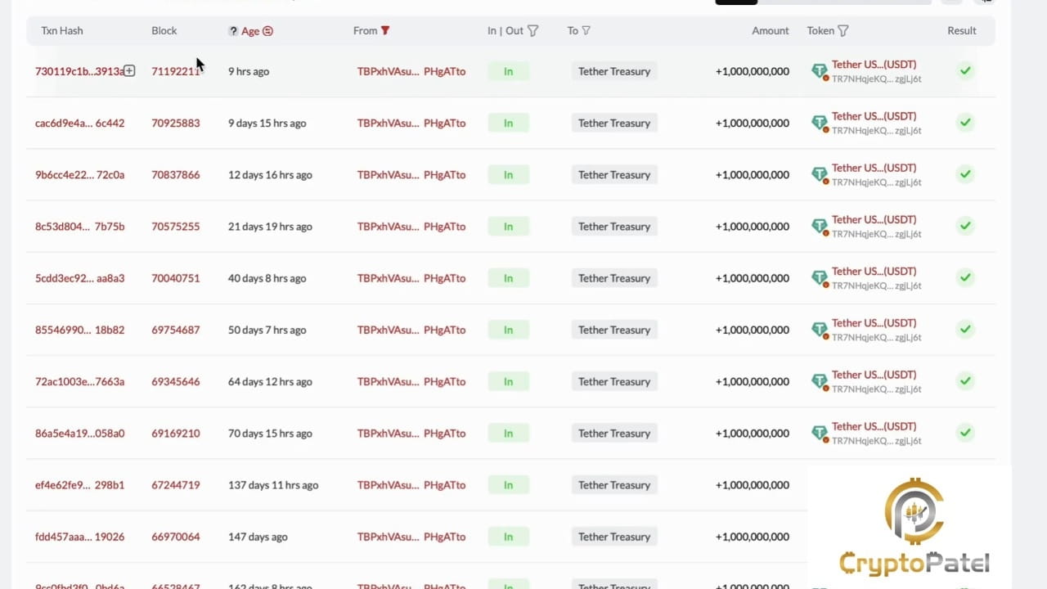
Task: Open transaction hash 730119c1b...3913a
Action: 79,71
